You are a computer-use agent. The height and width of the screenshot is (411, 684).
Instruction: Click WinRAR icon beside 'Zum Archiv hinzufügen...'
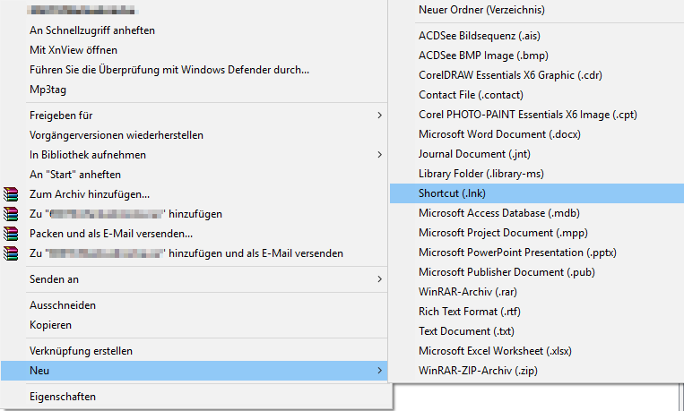coord(11,194)
